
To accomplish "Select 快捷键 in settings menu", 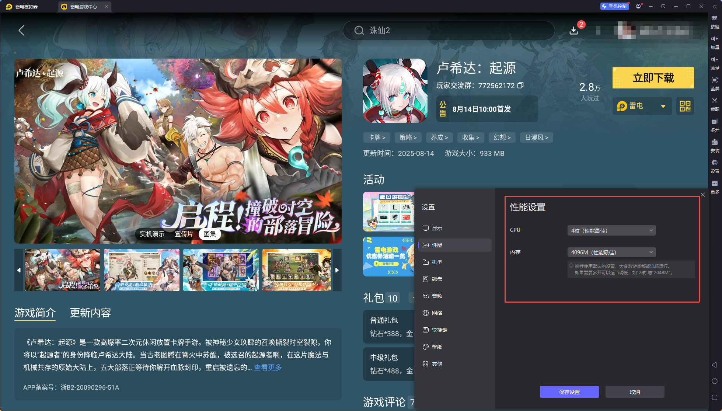I will pos(455,330).
